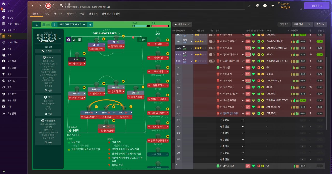The height and width of the screenshot is (174, 332).
Task: Switch to 페널티킥 penalties tab
Action: (x=71, y=14)
